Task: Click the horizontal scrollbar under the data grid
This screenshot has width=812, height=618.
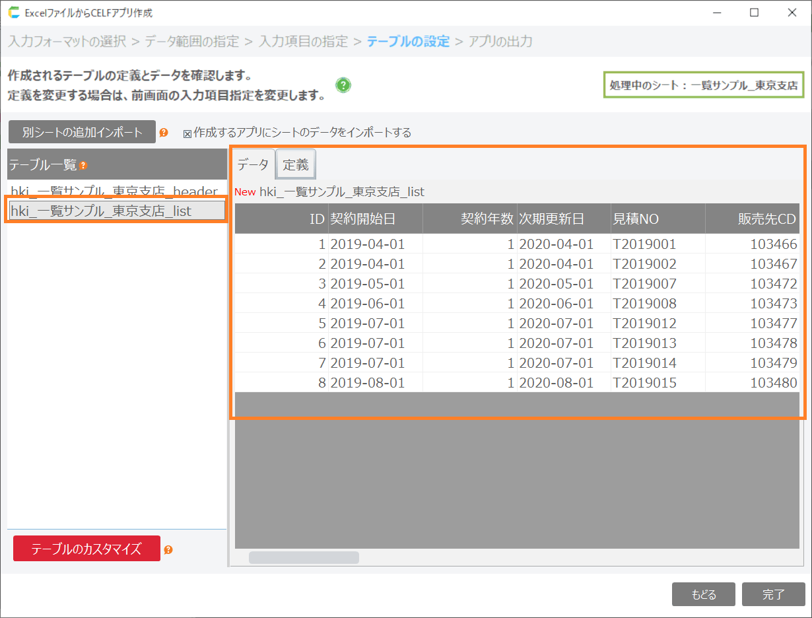Action: coord(304,558)
